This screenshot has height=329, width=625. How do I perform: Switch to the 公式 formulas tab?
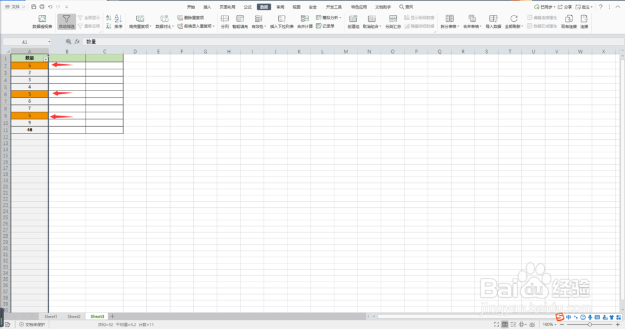tap(247, 7)
